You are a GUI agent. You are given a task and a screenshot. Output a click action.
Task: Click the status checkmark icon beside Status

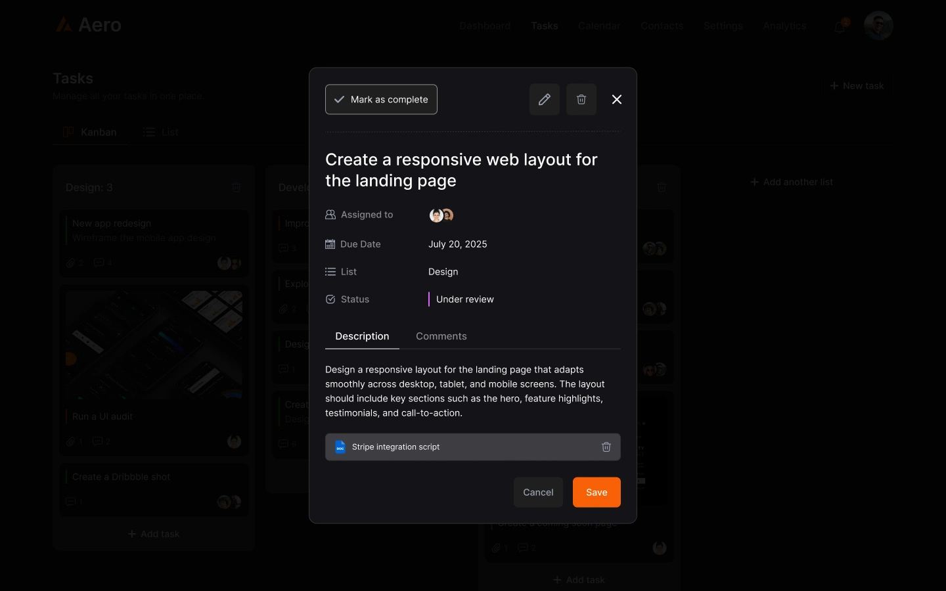pyautogui.click(x=329, y=299)
